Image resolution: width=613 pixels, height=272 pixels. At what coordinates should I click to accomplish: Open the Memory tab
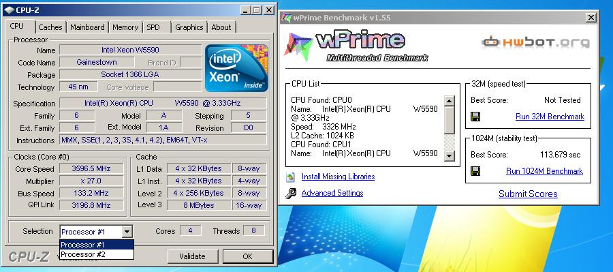tap(125, 27)
